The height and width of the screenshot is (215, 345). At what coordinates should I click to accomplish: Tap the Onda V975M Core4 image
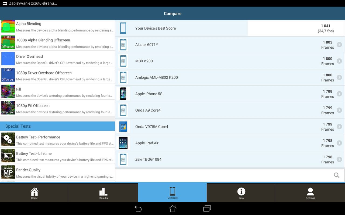point(123,127)
